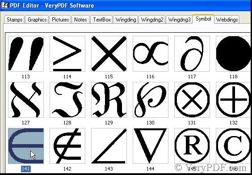The image size is (252, 175).
Task: Click the number label 127
Action: click(x=26, y=123)
